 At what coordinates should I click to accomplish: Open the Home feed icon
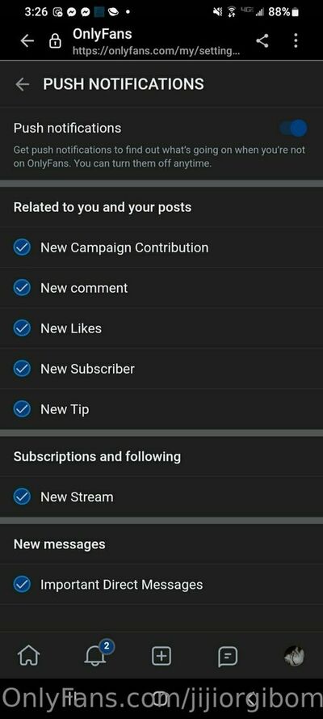tap(28, 656)
